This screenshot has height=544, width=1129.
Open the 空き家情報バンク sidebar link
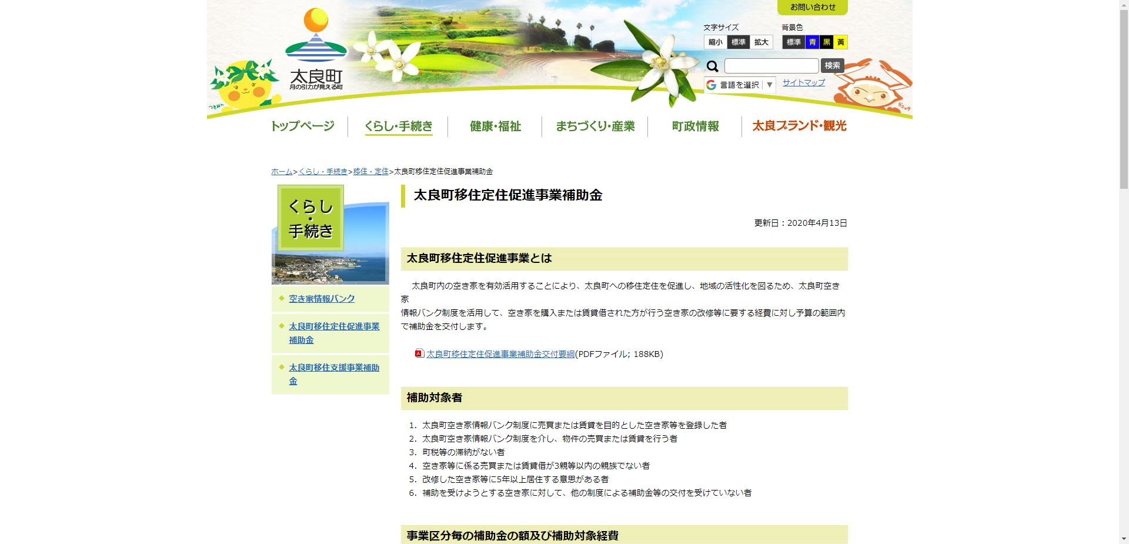coord(321,298)
